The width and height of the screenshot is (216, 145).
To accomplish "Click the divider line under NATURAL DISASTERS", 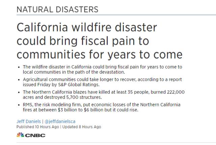I will click(x=115, y=15).
